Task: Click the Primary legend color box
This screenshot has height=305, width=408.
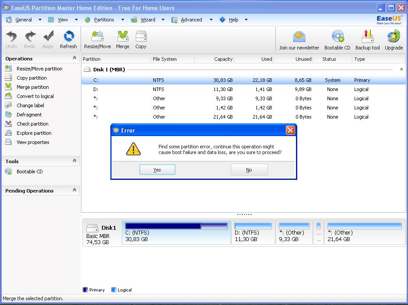Action: point(85,290)
